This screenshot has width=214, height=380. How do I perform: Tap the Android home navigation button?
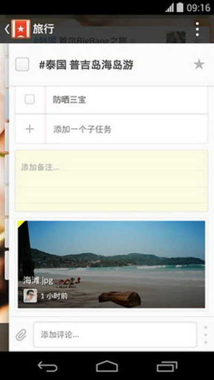pos(107,366)
